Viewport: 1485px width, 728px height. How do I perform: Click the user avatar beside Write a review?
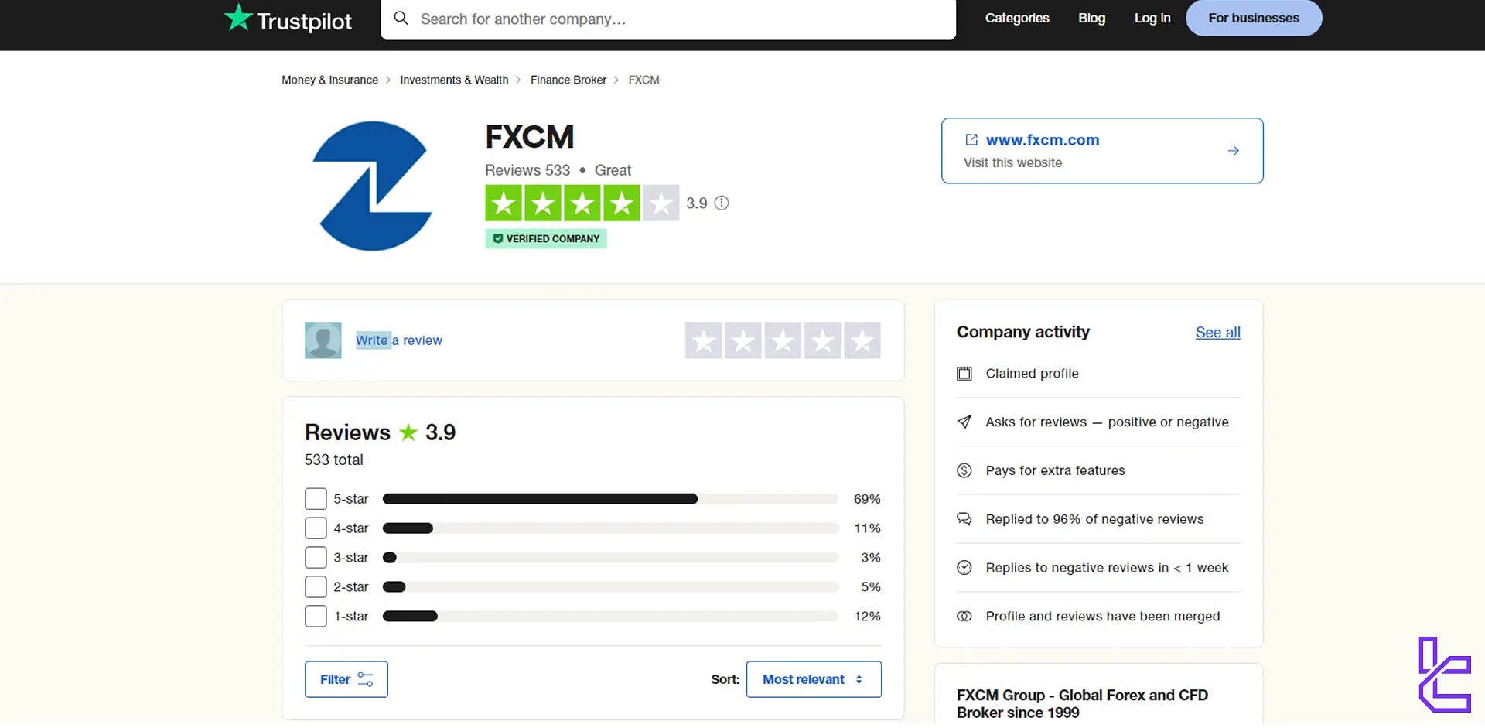[323, 340]
